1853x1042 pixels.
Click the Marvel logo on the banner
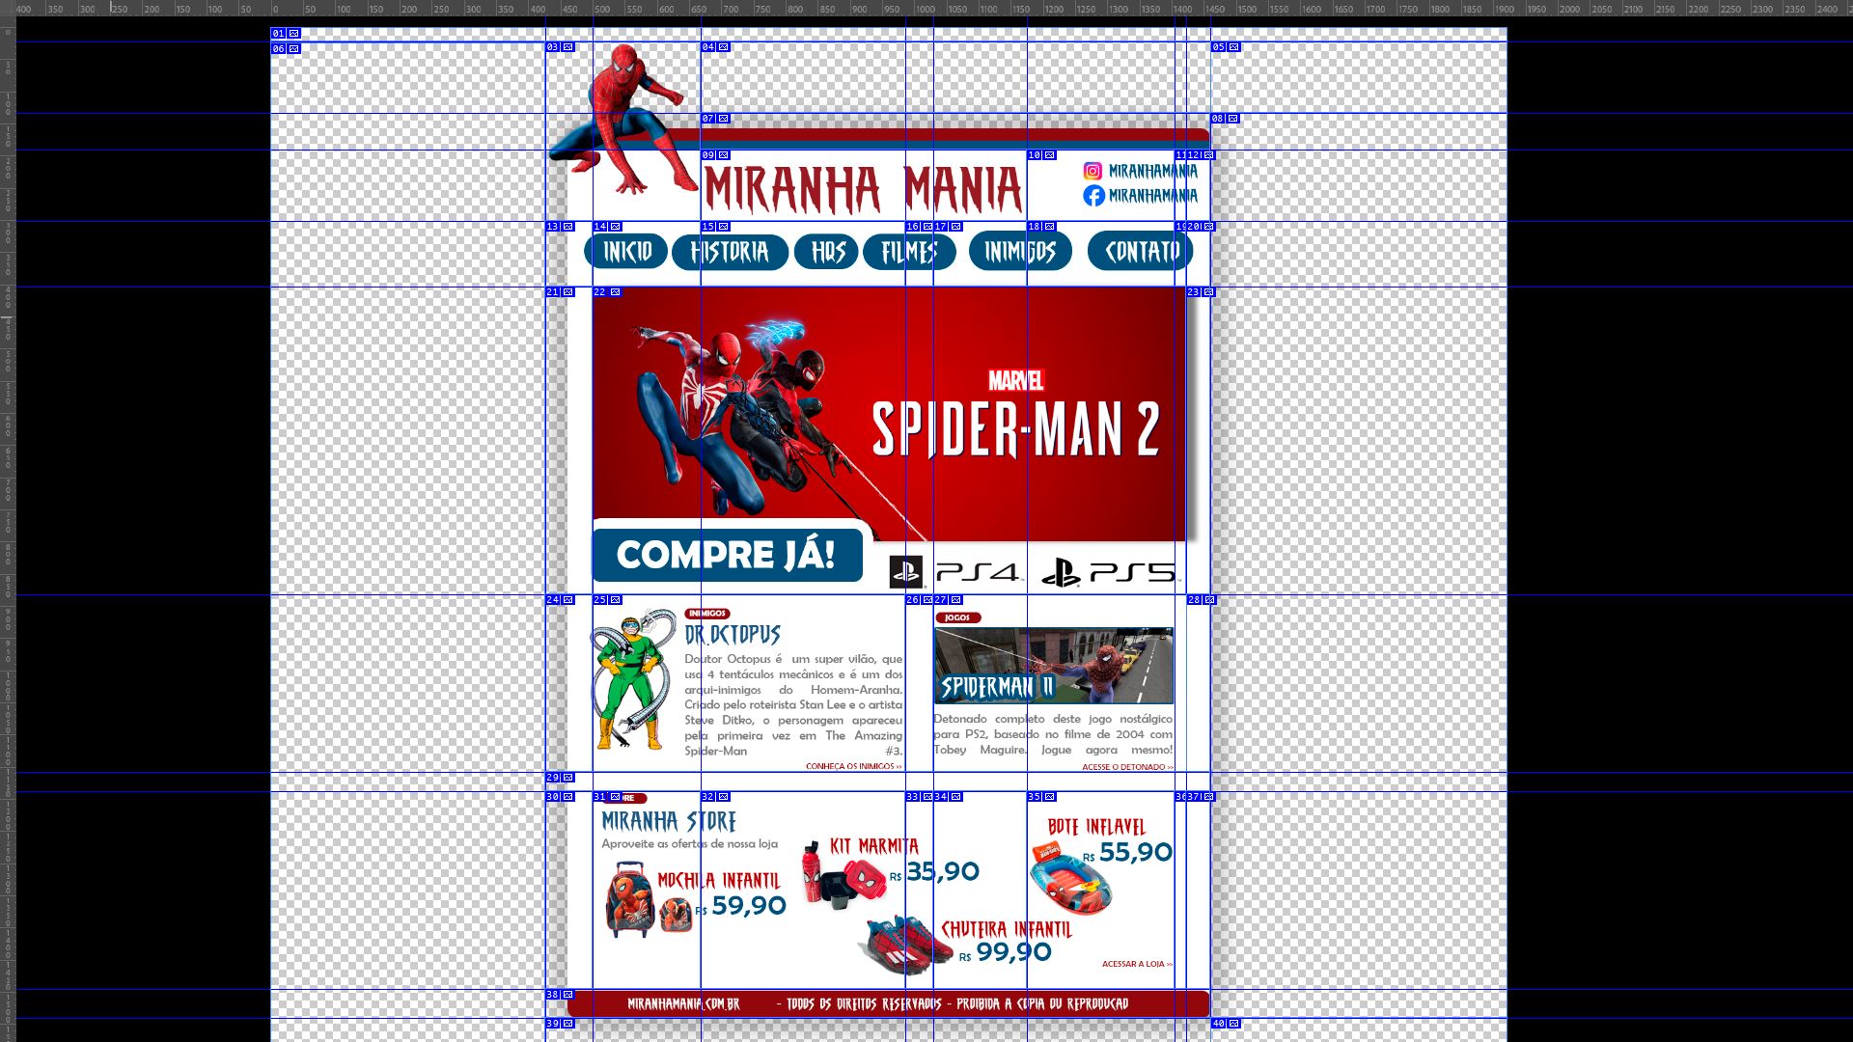(1016, 380)
